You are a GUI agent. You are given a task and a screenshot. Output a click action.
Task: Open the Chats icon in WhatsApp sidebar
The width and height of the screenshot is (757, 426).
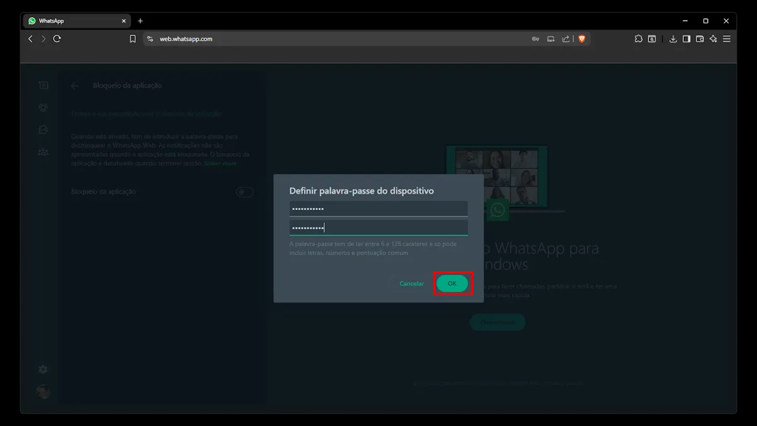[x=43, y=85]
